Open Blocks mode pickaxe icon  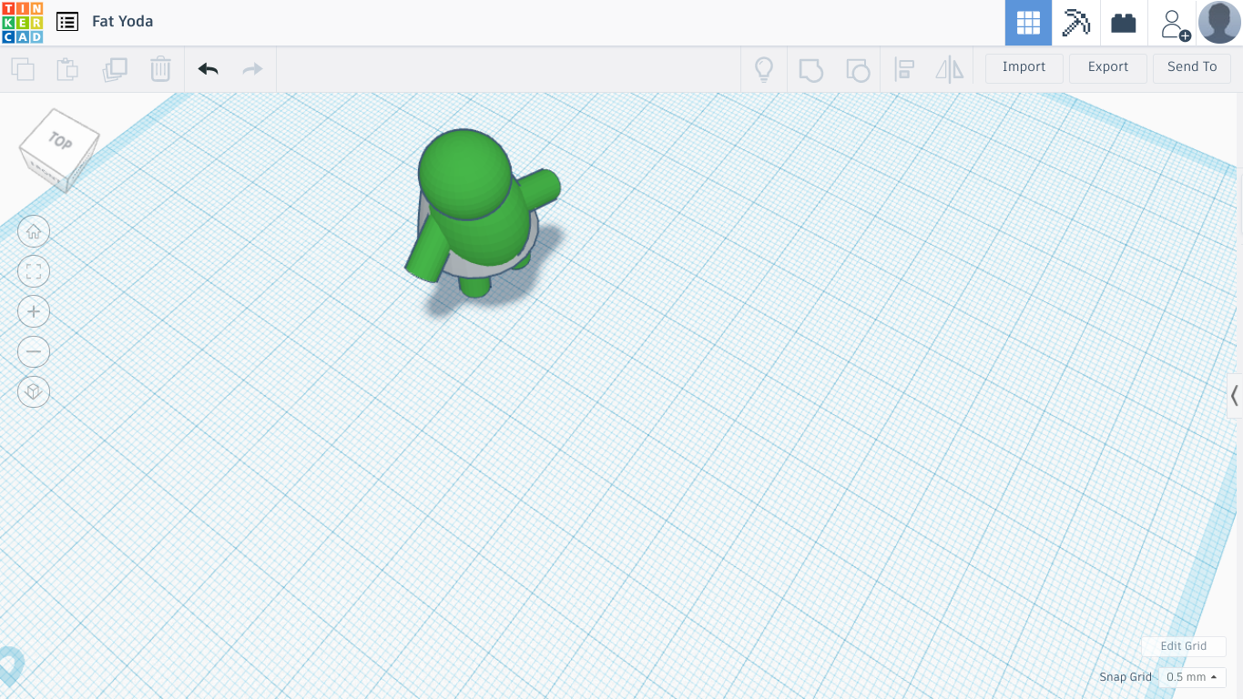[x=1076, y=23]
